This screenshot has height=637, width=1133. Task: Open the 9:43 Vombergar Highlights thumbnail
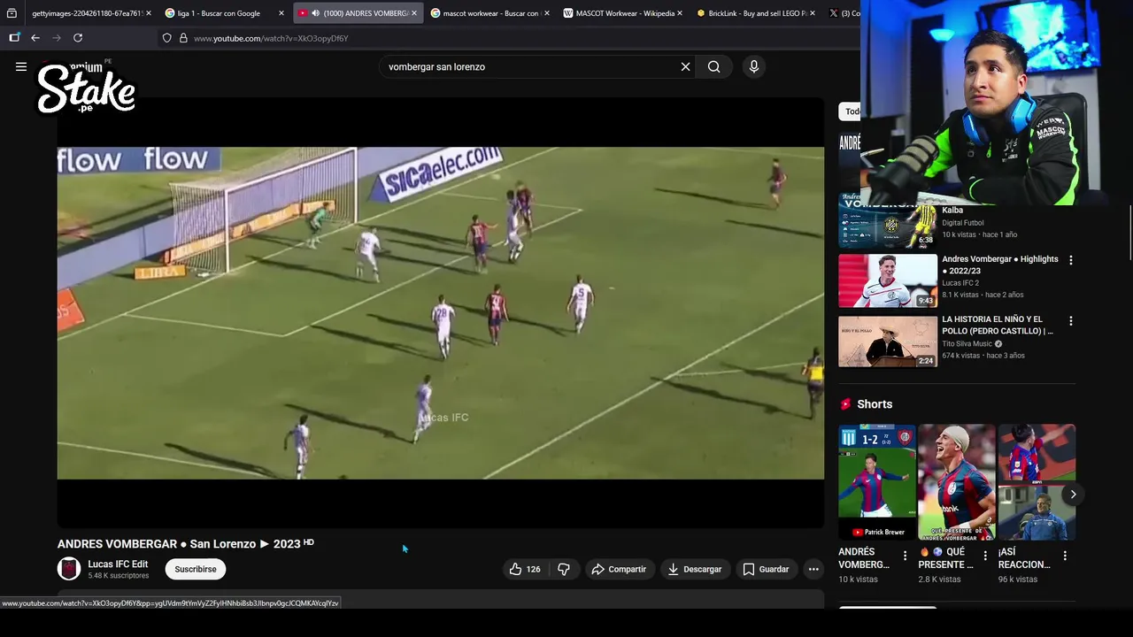click(x=888, y=280)
